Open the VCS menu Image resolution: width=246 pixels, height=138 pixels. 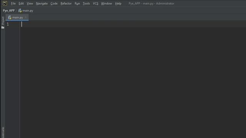tap(96, 3)
